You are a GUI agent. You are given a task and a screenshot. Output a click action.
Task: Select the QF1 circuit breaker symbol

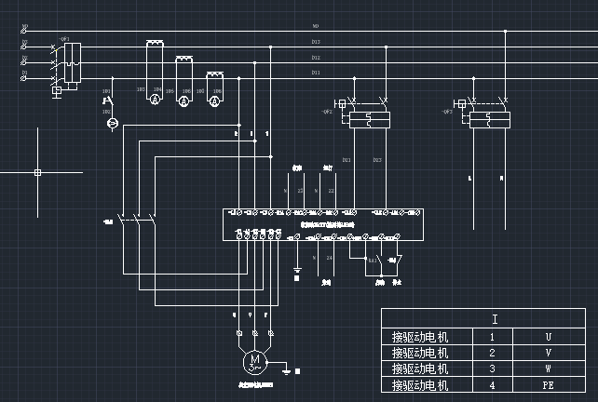pyautogui.click(x=64, y=61)
